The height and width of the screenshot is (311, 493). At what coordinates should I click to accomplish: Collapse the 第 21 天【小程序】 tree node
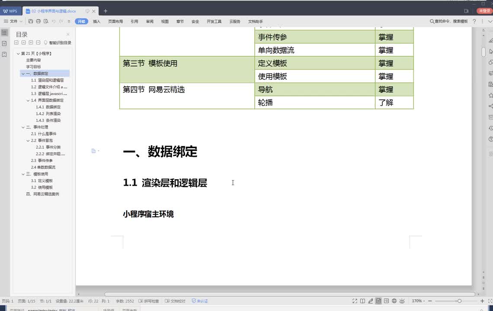(x=18, y=54)
